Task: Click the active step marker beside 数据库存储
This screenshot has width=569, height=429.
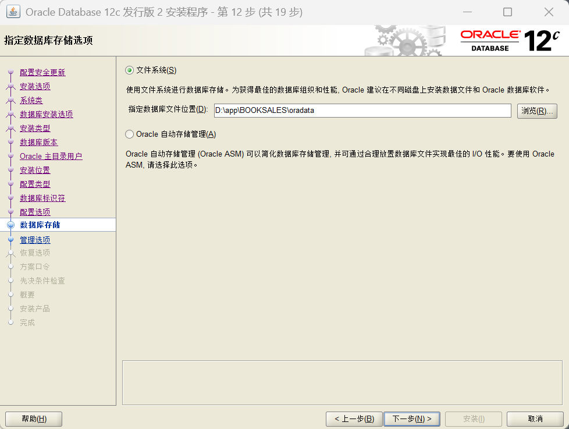Action: [x=11, y=225]
